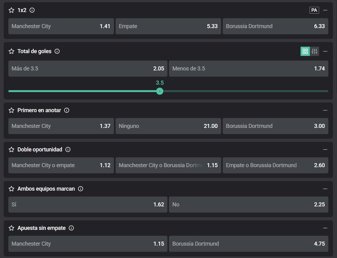Bet on Ninguno at 21.00
This screenshot has height=258, width=337.
coord(168,126)
